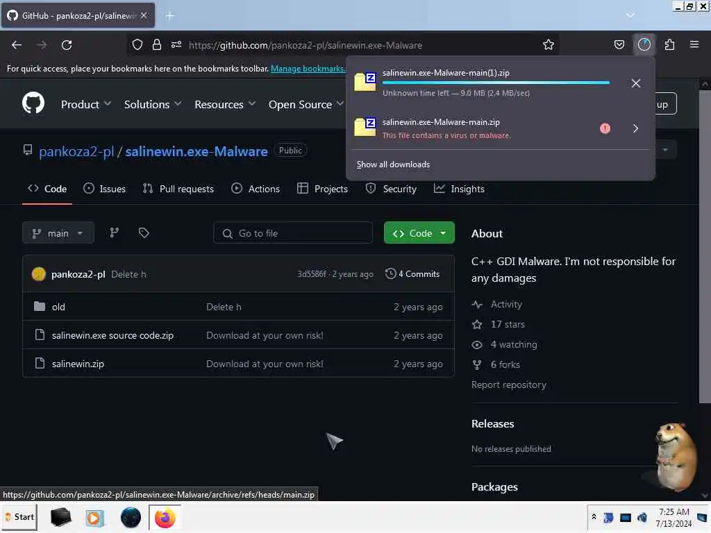The width and height of the screenshot is (711, 533).
Task: Open the tracking protection shield icon
Action: 137,45
